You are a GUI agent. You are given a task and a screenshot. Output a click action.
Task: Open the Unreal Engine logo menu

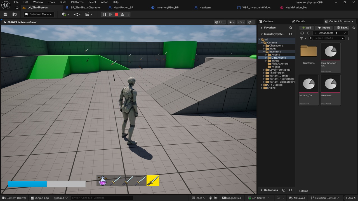(6, 5)
